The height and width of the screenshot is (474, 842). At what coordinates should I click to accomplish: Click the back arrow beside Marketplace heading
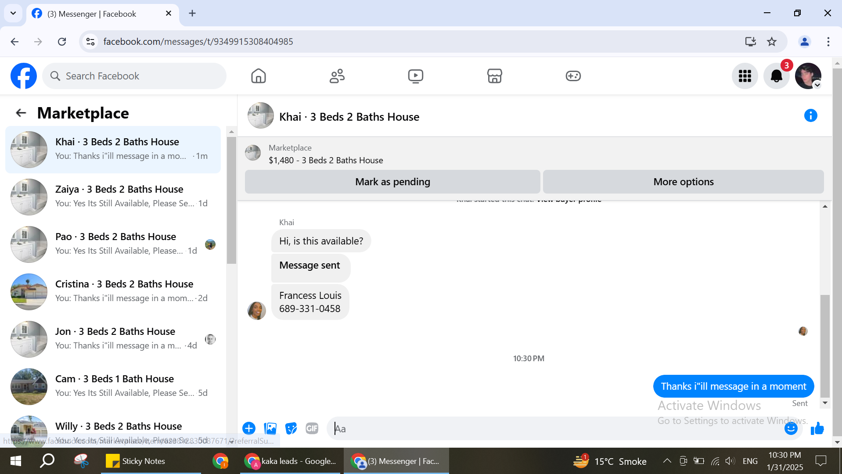(21, 113)
